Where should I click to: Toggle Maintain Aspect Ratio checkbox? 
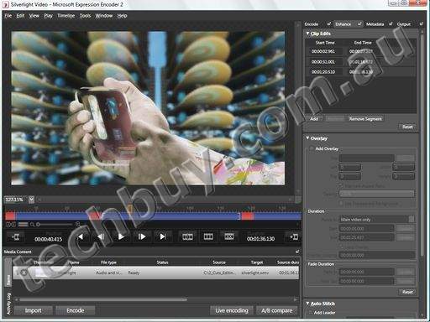[x=341, y=185]
